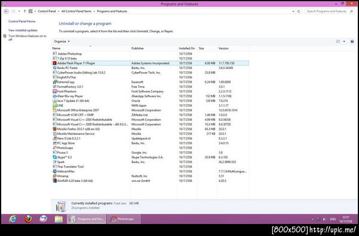Click Programs and Features taskbar button
359x236 pixels.
(x=86, y=219)
